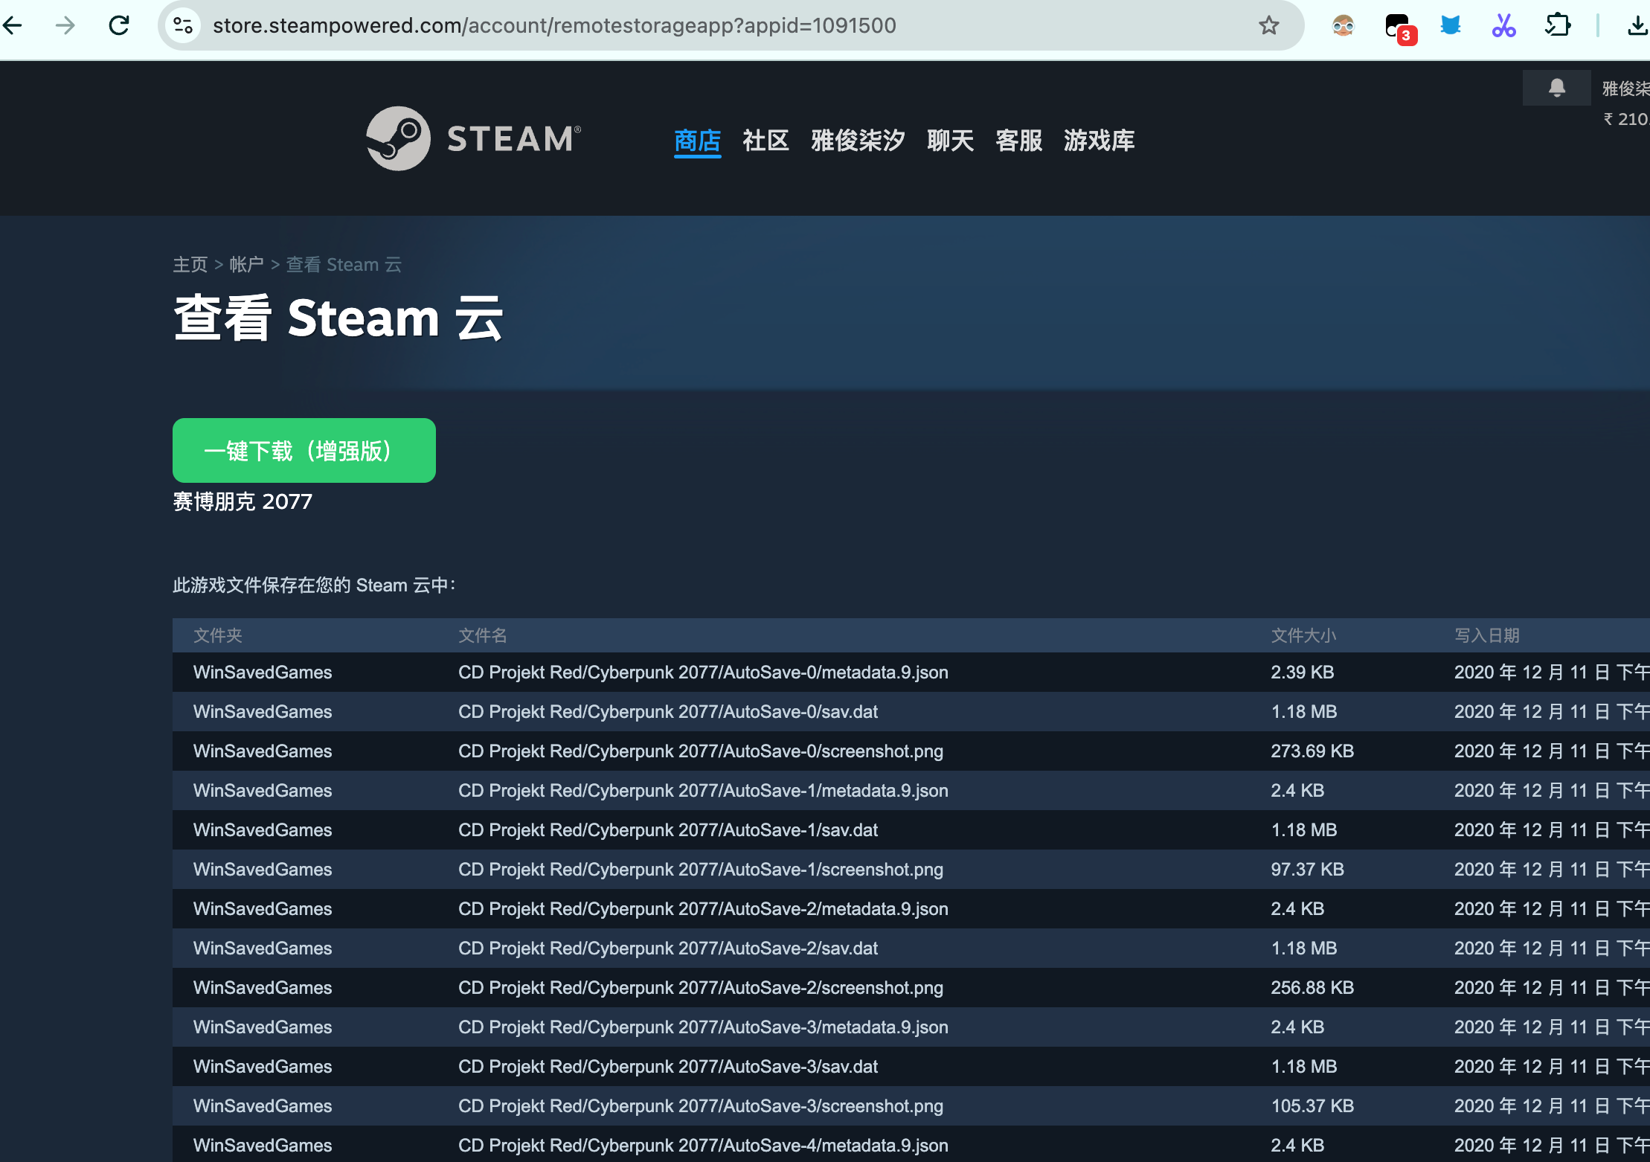The width and height of the screenshot is (1650, 1162).
Task: Open the blue cat extension
Action: (1451, 25)
